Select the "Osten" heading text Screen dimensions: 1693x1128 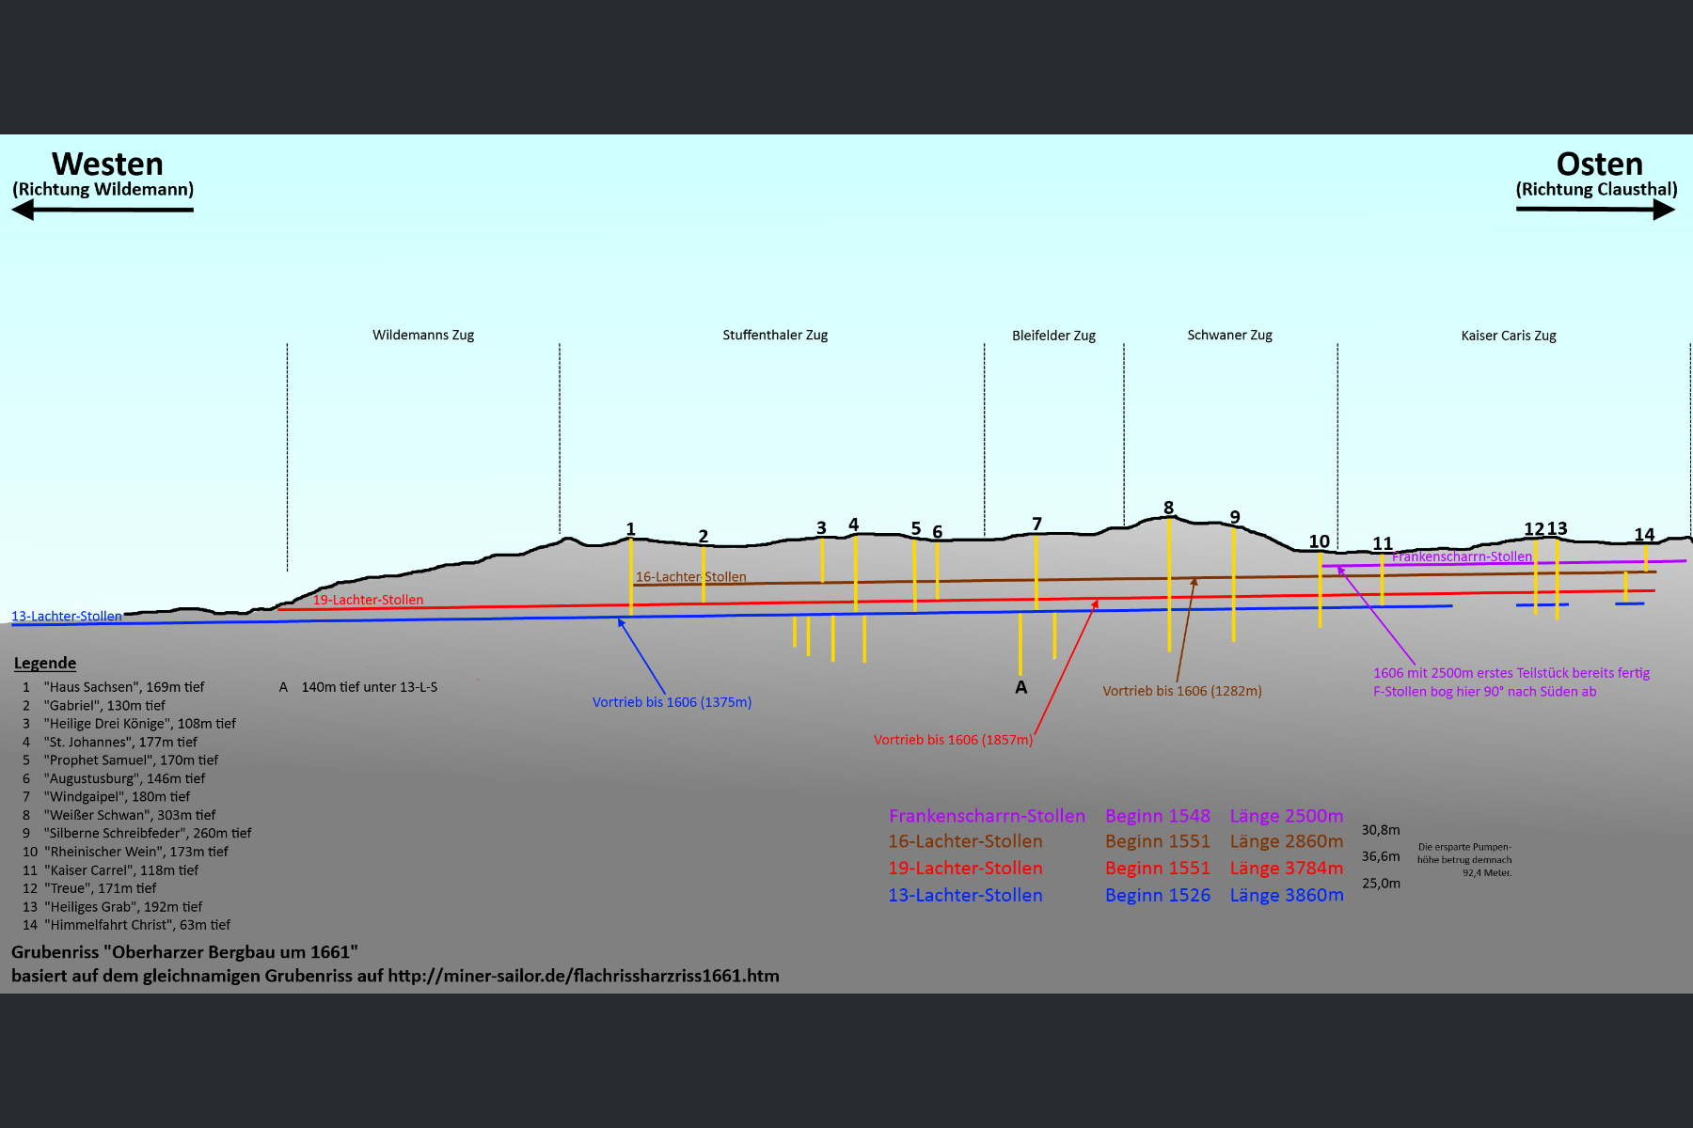point(1599,164)
